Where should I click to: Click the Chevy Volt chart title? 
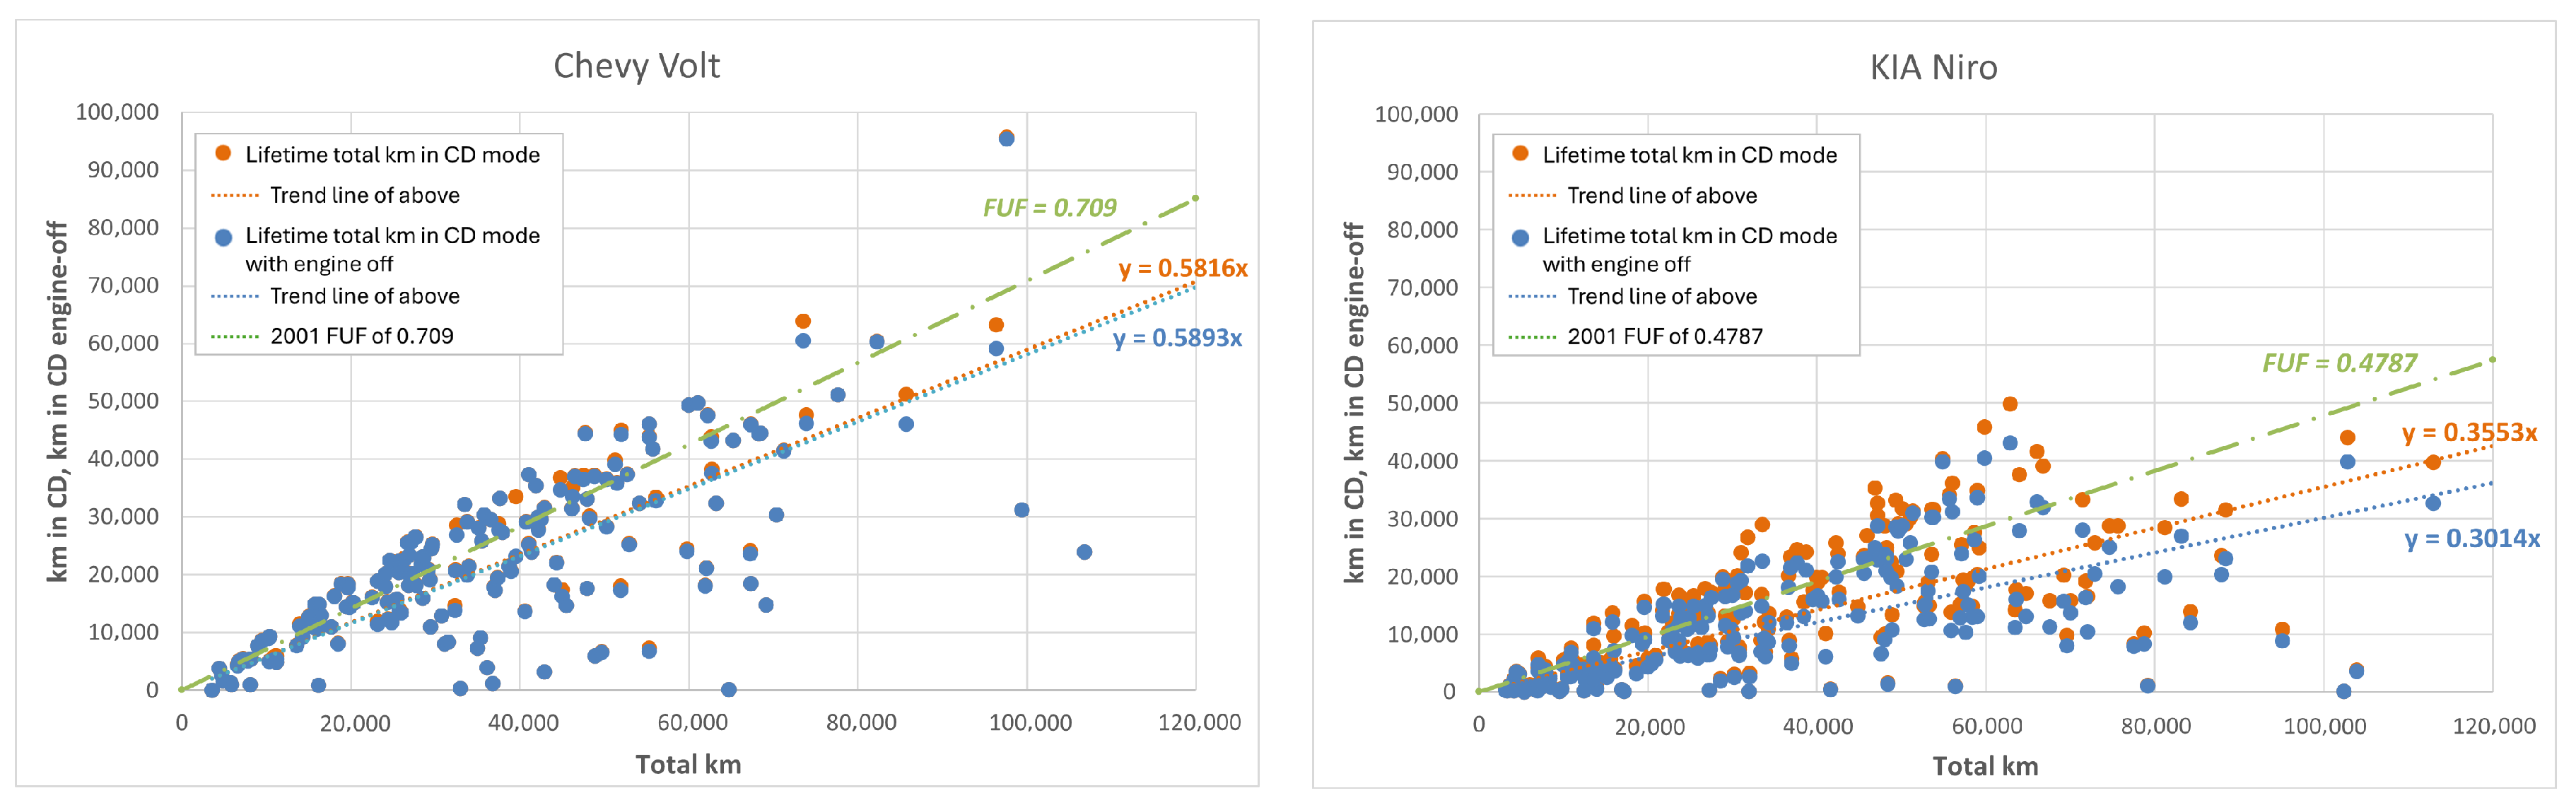tap(636, 66)
